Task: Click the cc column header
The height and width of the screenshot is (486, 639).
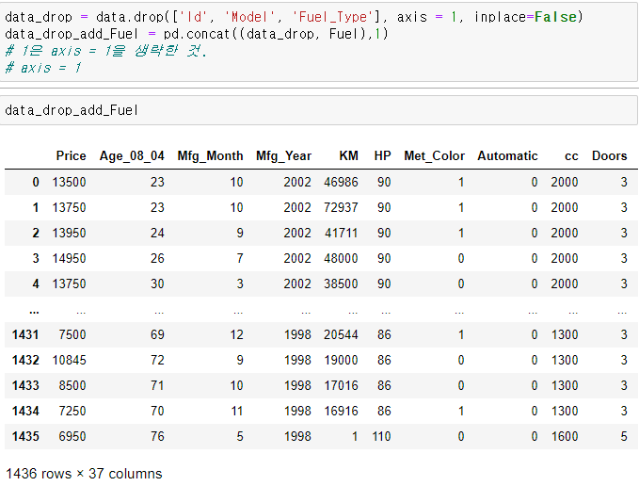Action: coord(571,156)
